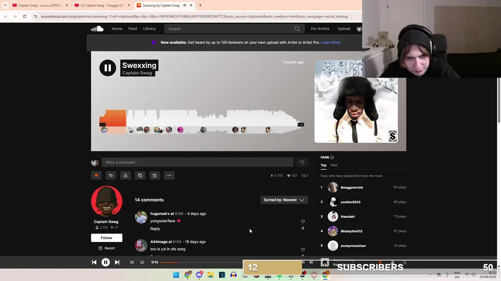Reload the SoundCloud page
The height and width of the screenshot is (281, 501).
pos(24,16)
